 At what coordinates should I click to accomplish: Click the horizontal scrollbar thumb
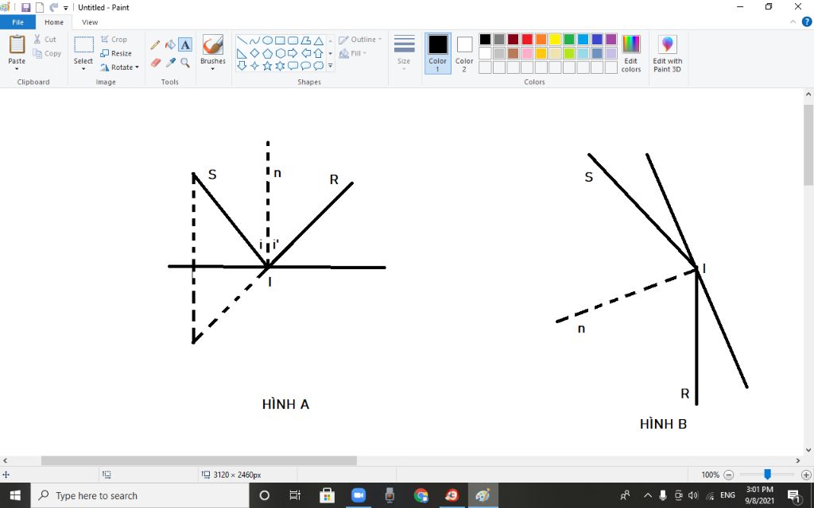199,460
